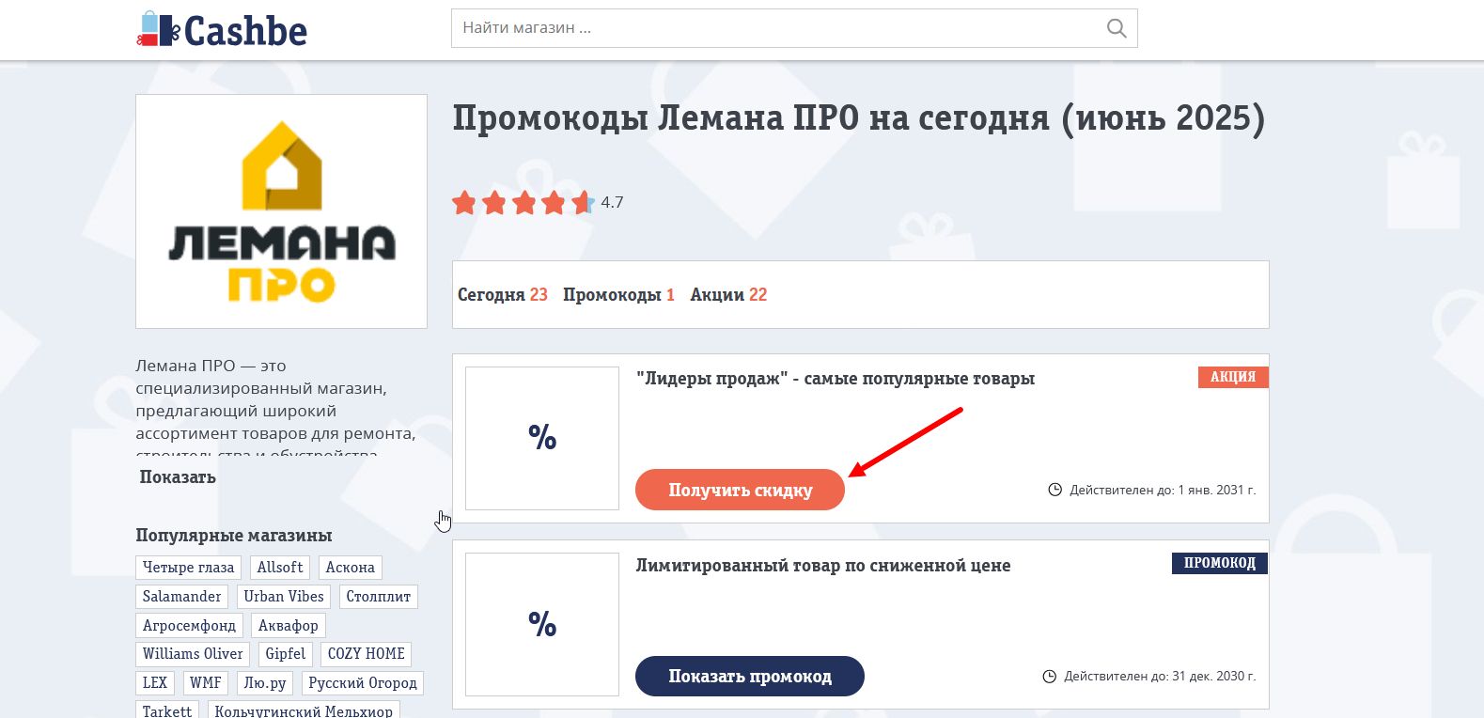Click the Популярные магазины heading
The width and height of the screenshot is (1484, 718).
click(x=234, y=536)
